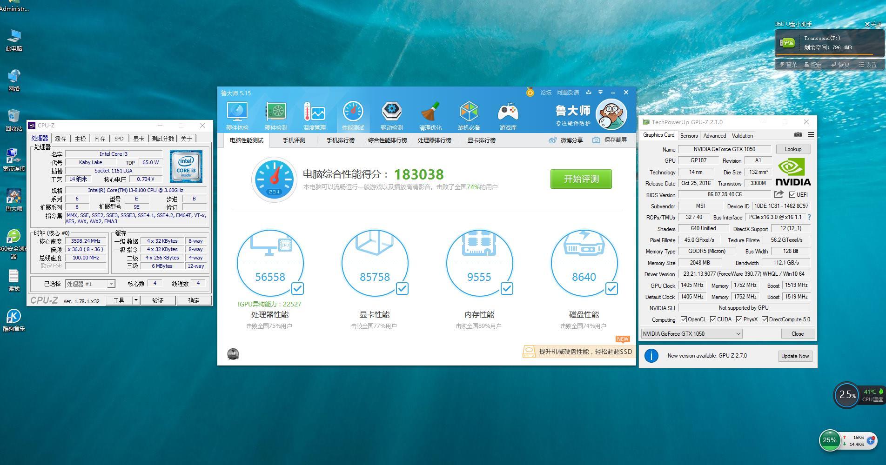
Task: Click the Bus Interface question mark in GPU-Z
Action: coord(809,217)
